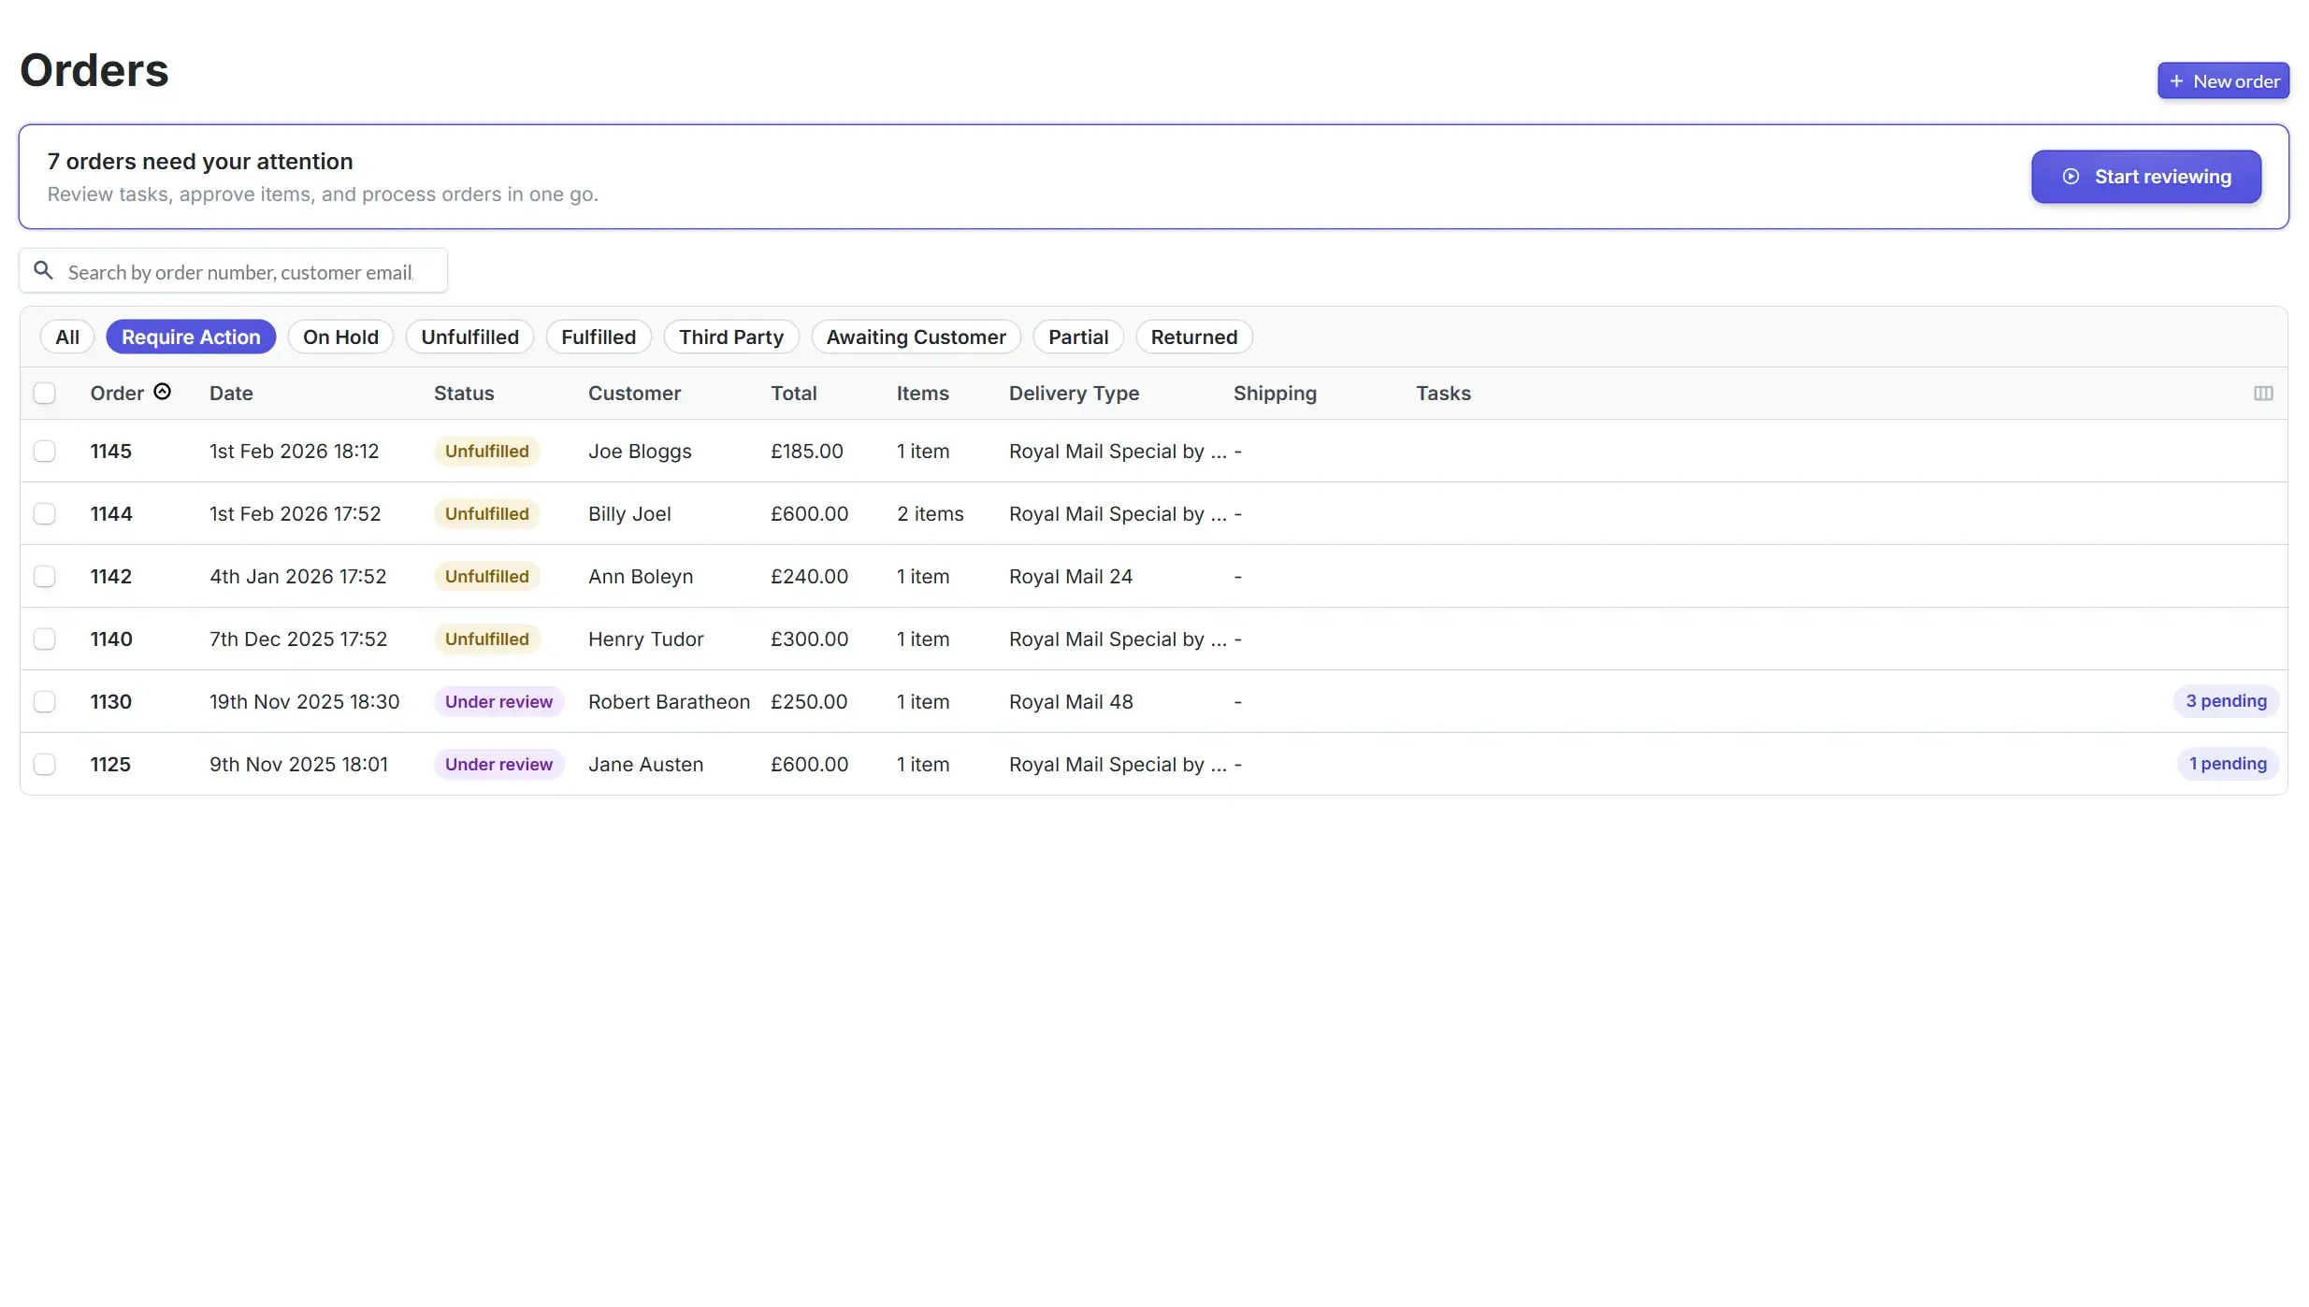Check the checkbox for order 1142
The height and width of the screenshot is (1307, 2309).
[44, 576]
